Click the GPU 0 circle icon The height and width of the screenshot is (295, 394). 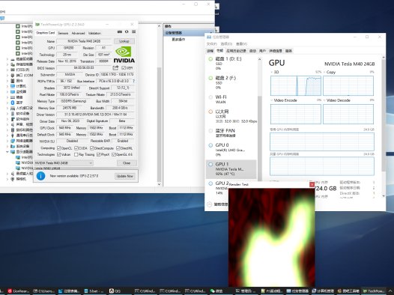[210, 145]
